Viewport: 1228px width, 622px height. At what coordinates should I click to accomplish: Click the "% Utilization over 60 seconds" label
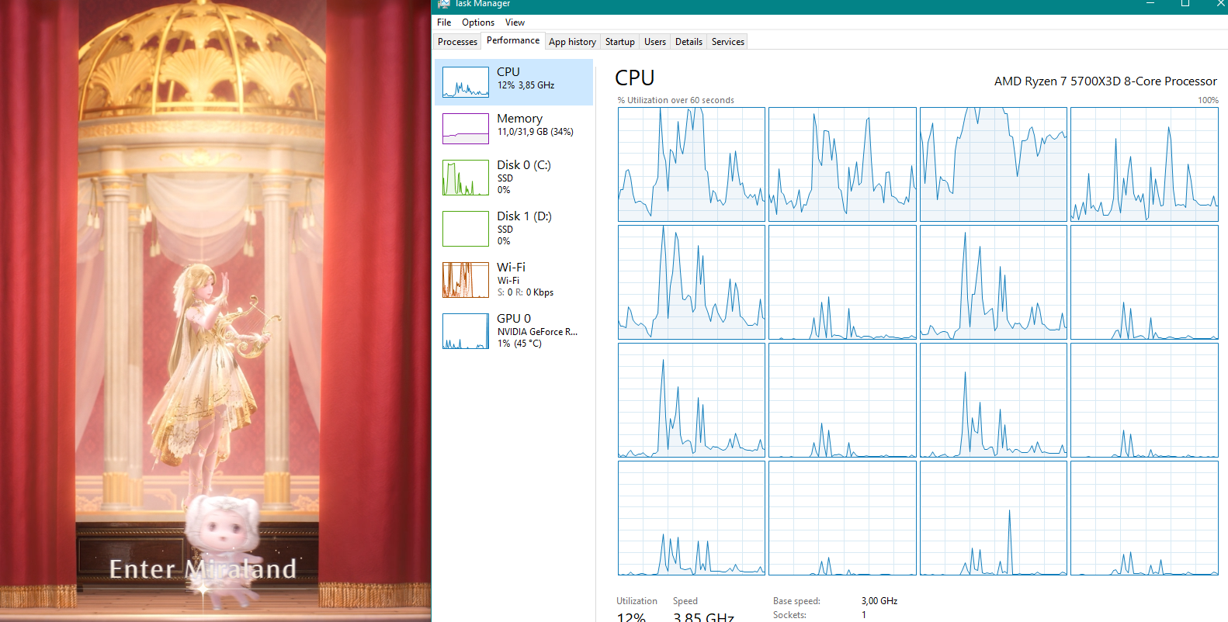(676, 100)
